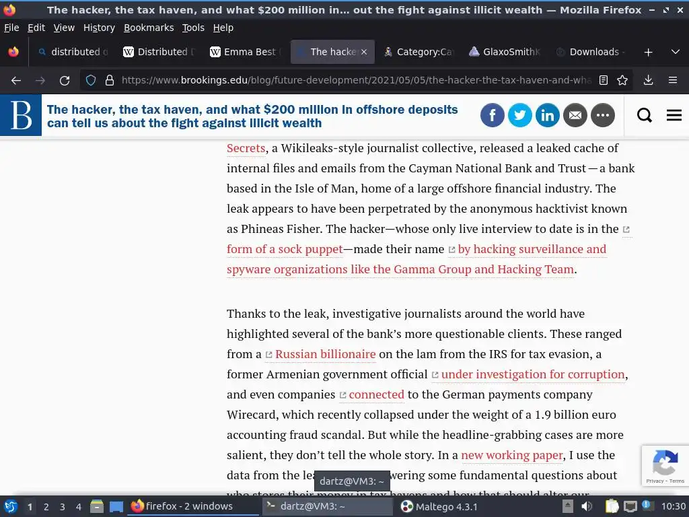Open a new tab with plus button
The width and height of the screenshot is (689, 517).
point(648,53)
